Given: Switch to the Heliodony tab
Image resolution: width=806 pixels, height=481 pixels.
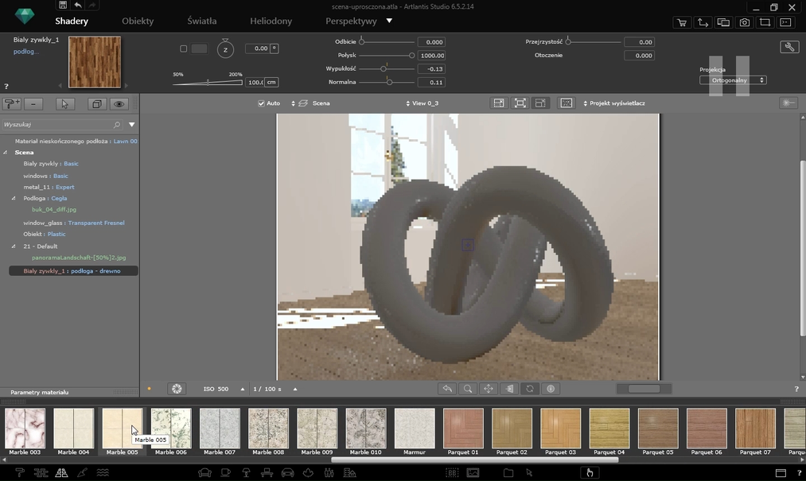Looking at the screenshot, I should [x=271, y=21].
